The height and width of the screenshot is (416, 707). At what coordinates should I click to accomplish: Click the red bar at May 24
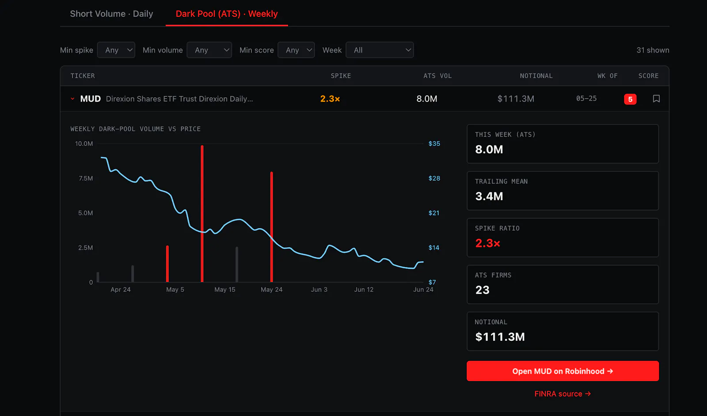271,227
